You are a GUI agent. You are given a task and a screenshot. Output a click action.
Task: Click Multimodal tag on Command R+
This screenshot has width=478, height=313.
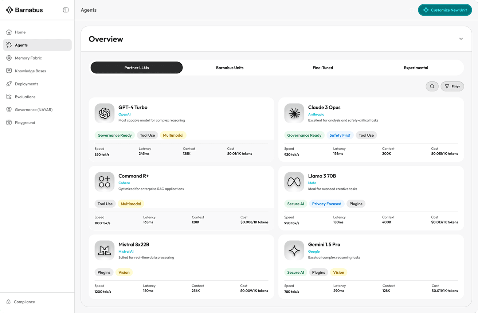131,204
